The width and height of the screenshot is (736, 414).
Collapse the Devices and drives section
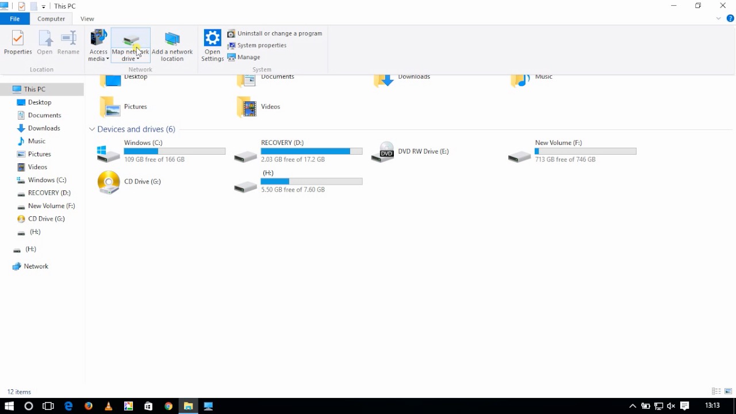coord(91,129)
